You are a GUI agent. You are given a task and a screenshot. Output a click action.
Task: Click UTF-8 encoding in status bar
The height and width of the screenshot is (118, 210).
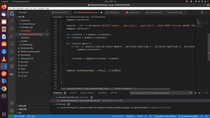[140, 116]
